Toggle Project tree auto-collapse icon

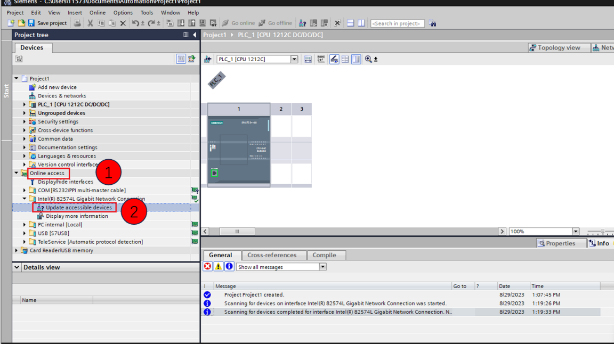coord(186,35)
